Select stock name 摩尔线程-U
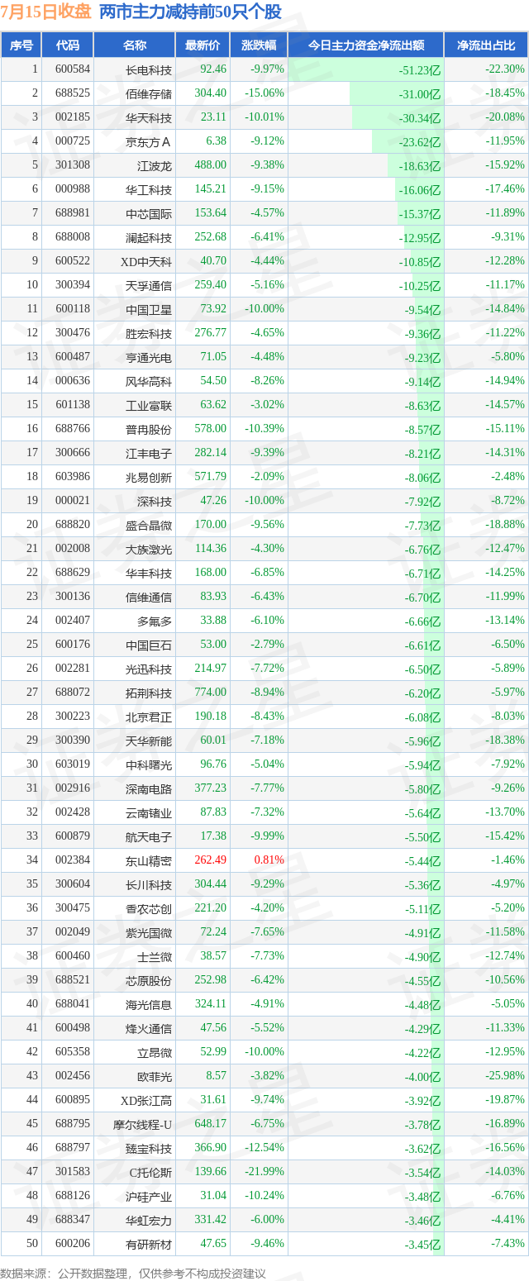The height and width of the screenshot is (1281, 529). coord(142,1124)
